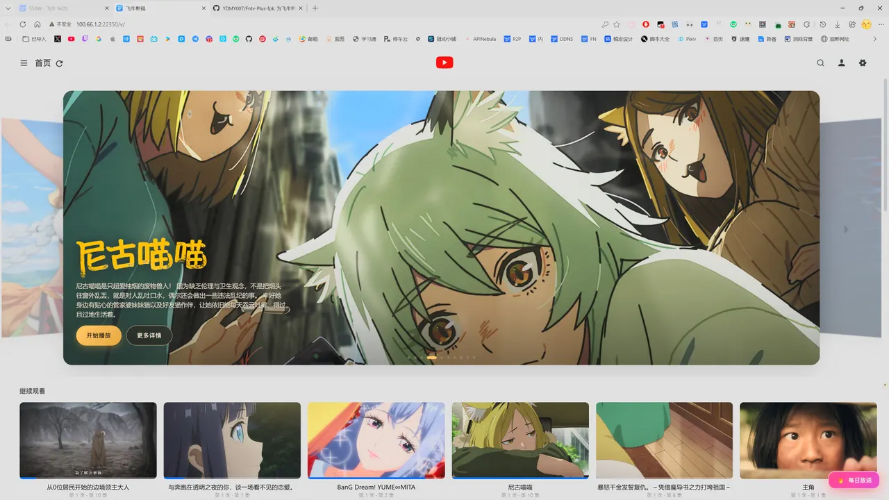Click the 更多详情 button
This screenshot has width=889, height=500.
(149, 335)
